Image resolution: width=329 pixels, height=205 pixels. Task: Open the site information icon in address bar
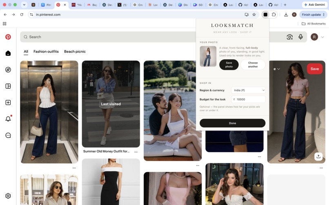[31, 14]
